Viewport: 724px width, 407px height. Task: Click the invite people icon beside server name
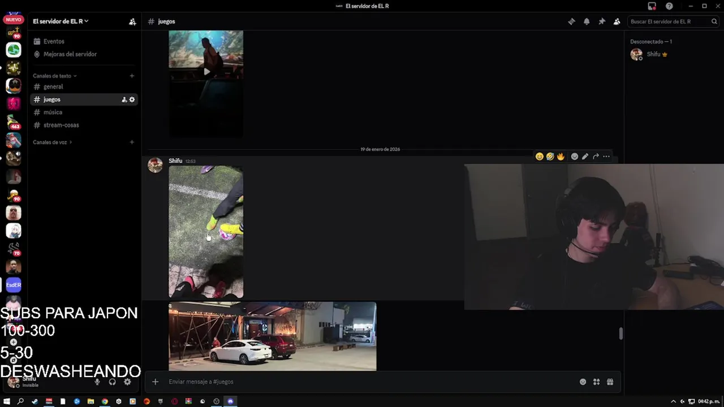132,21
